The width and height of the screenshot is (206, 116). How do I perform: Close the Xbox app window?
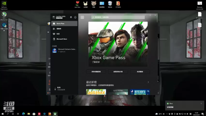(x=155, y=15)
